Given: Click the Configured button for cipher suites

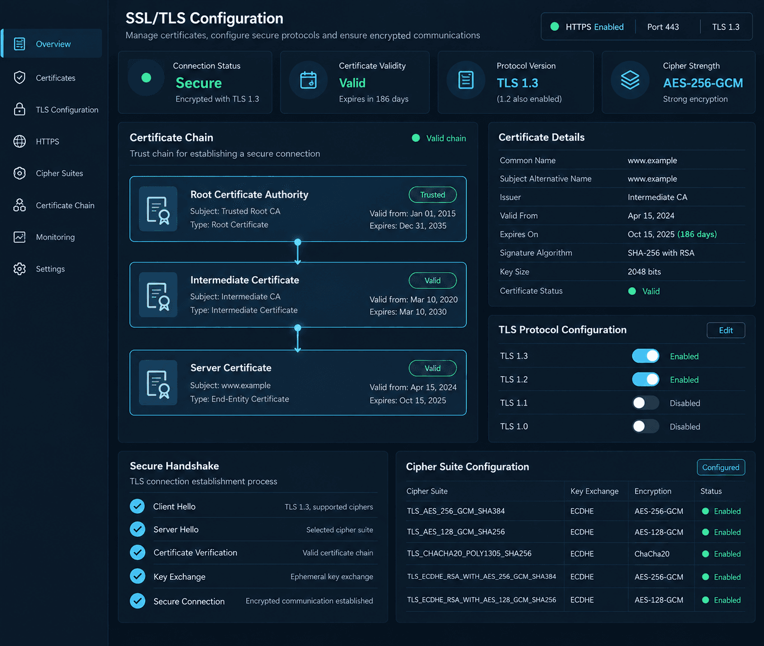Looking at the screenshot, I should pyautogui.click(x=721, y=467).
